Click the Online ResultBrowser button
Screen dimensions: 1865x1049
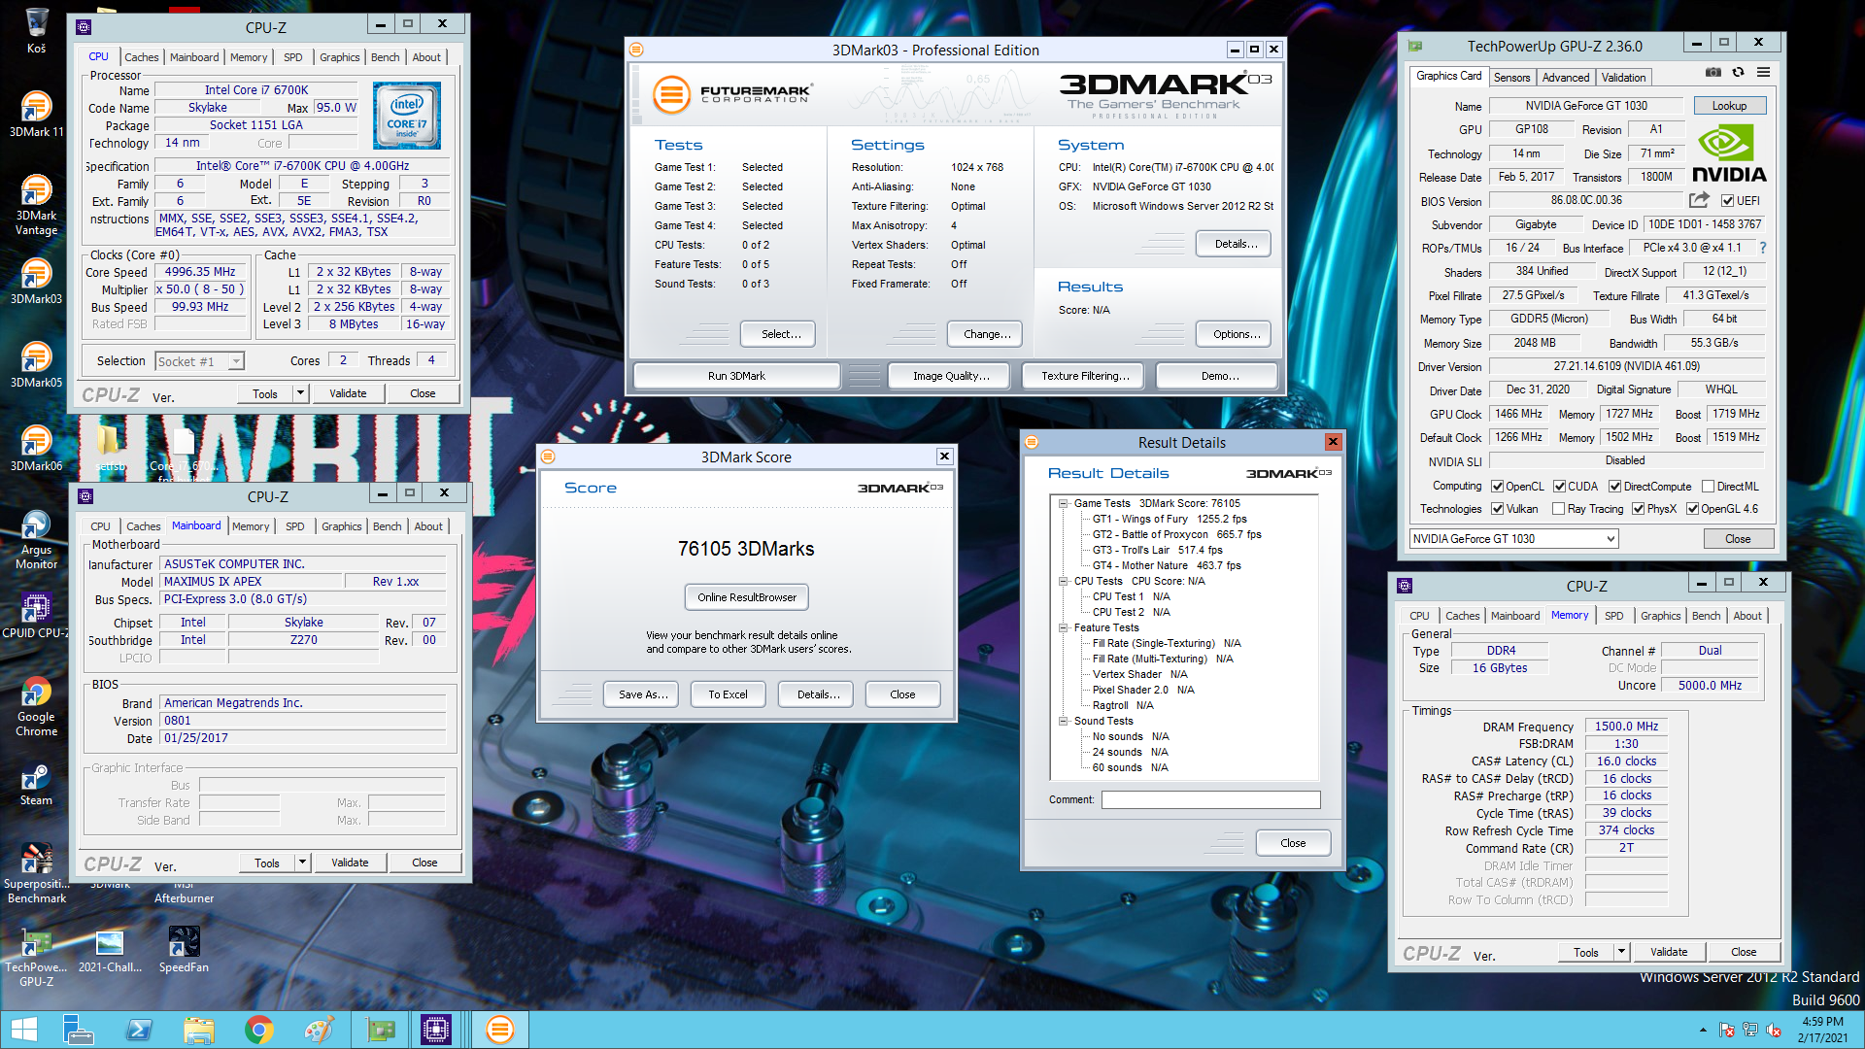click(x=747, y=597)
